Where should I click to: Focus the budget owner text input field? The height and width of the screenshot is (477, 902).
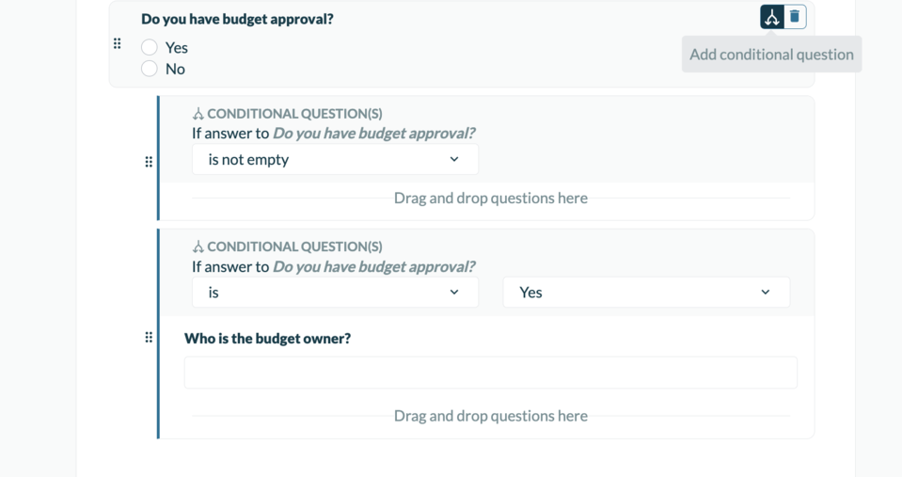pos(490,373)
